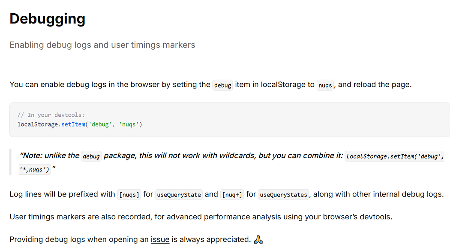Click the green 'nuqs' string in code block
Image resolution: width=450 pixels, height=247 pixels.
[x=129, y=124]
